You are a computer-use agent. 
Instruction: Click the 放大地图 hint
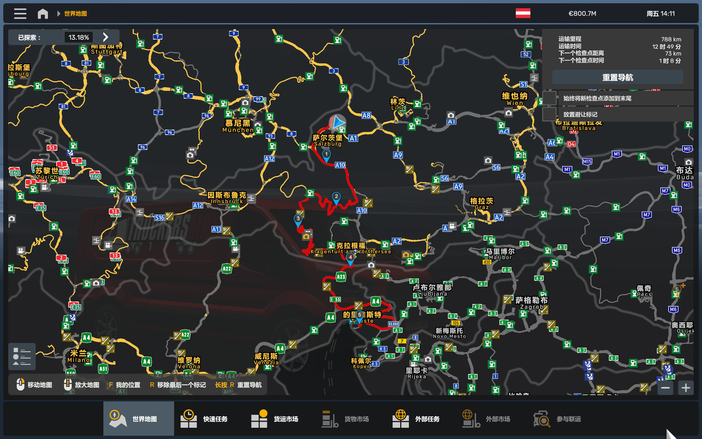tap(82, 385)
